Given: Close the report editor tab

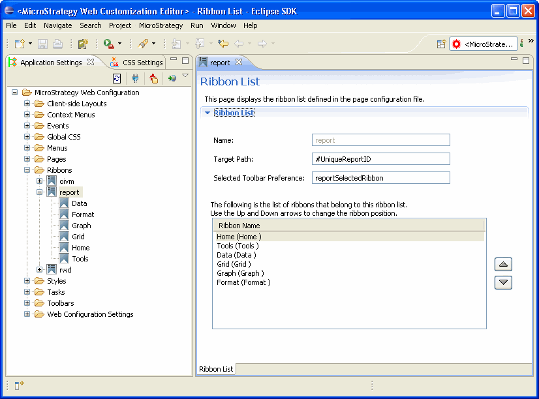Looking at the screenshot, I should tap(239, 62).
